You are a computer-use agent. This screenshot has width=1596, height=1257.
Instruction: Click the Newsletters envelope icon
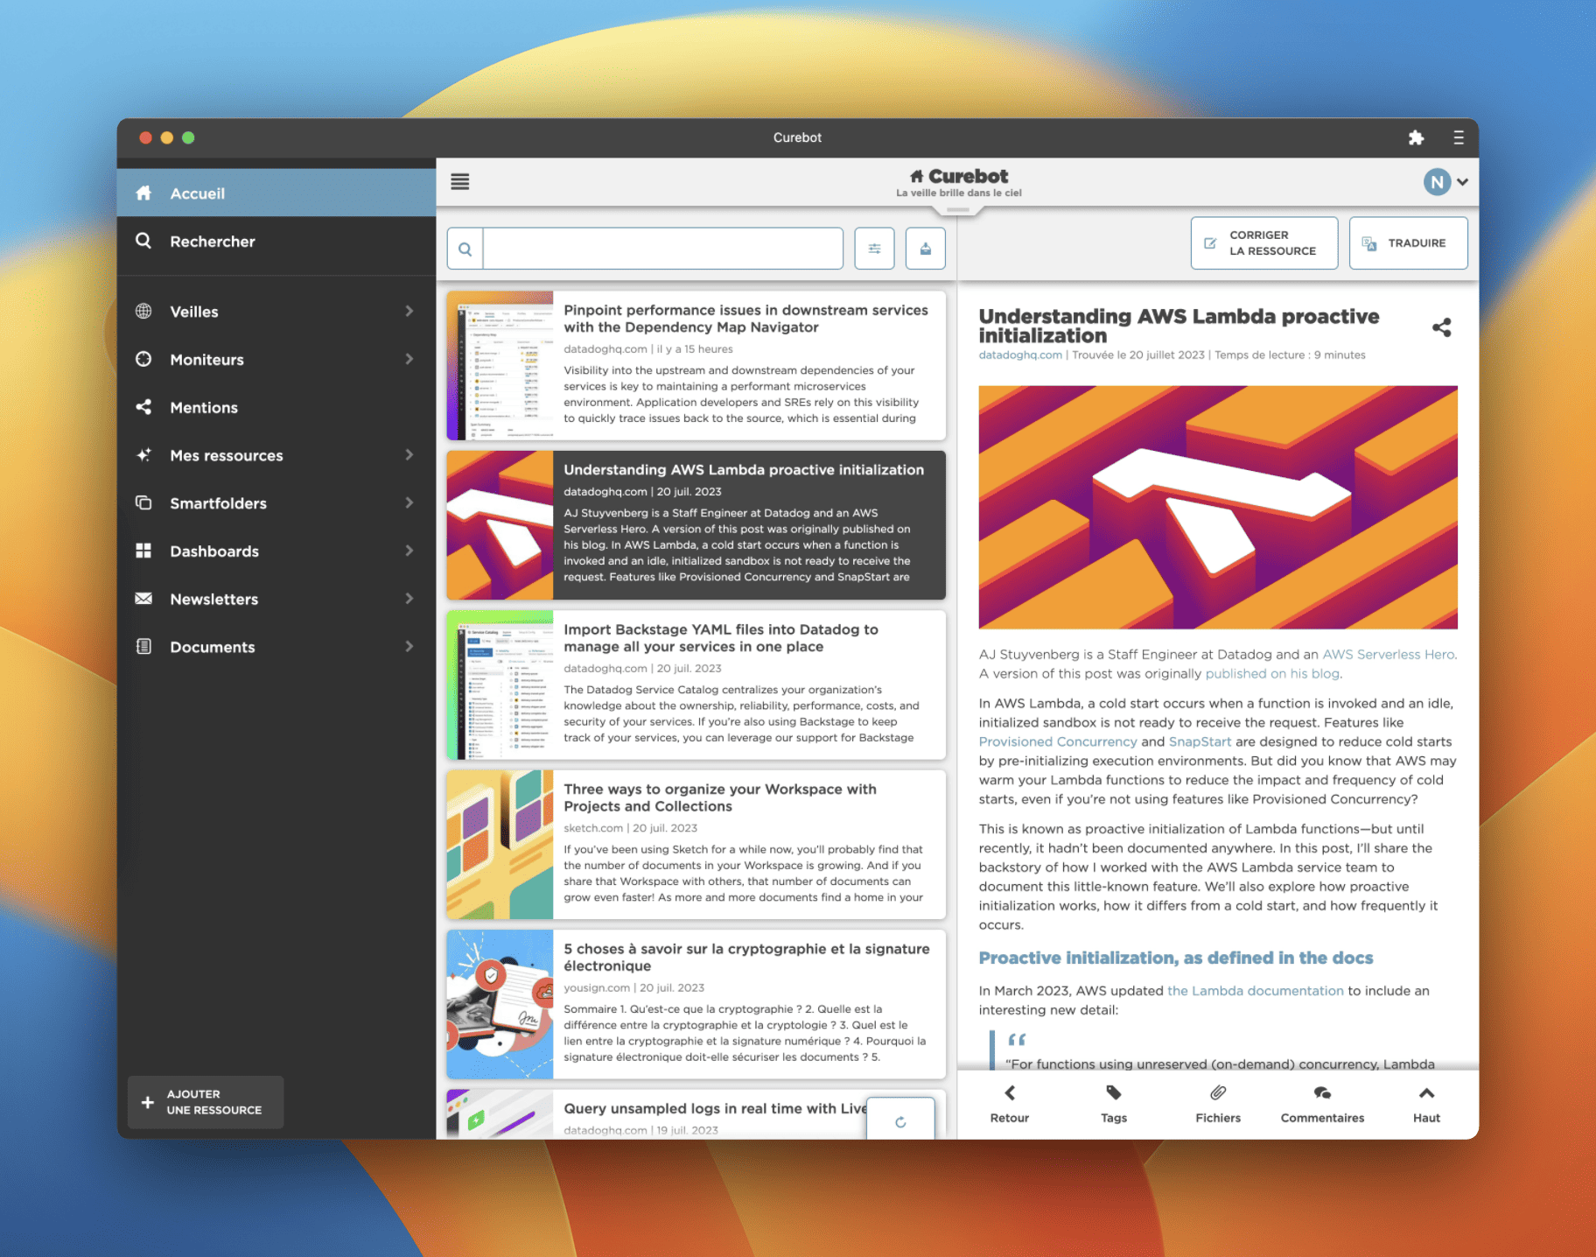143,599
